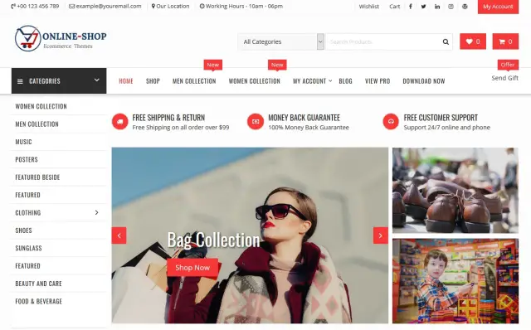Screen dimensions: 531x330
Task: Click the Online-Shop logo
Action: coord(61,38)
